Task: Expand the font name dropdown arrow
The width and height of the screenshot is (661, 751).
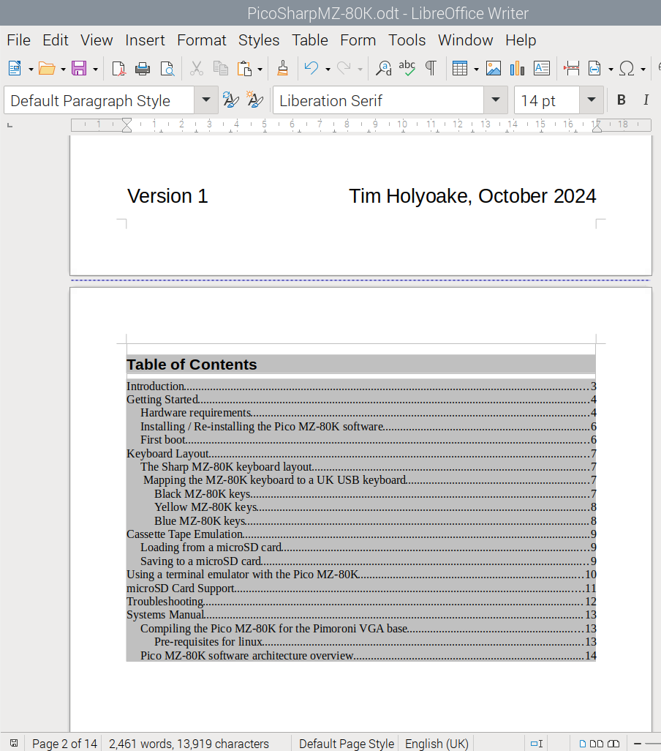Action: 496,100
